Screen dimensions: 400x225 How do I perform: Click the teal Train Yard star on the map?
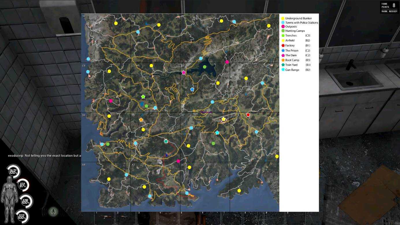tap(166, 141)
